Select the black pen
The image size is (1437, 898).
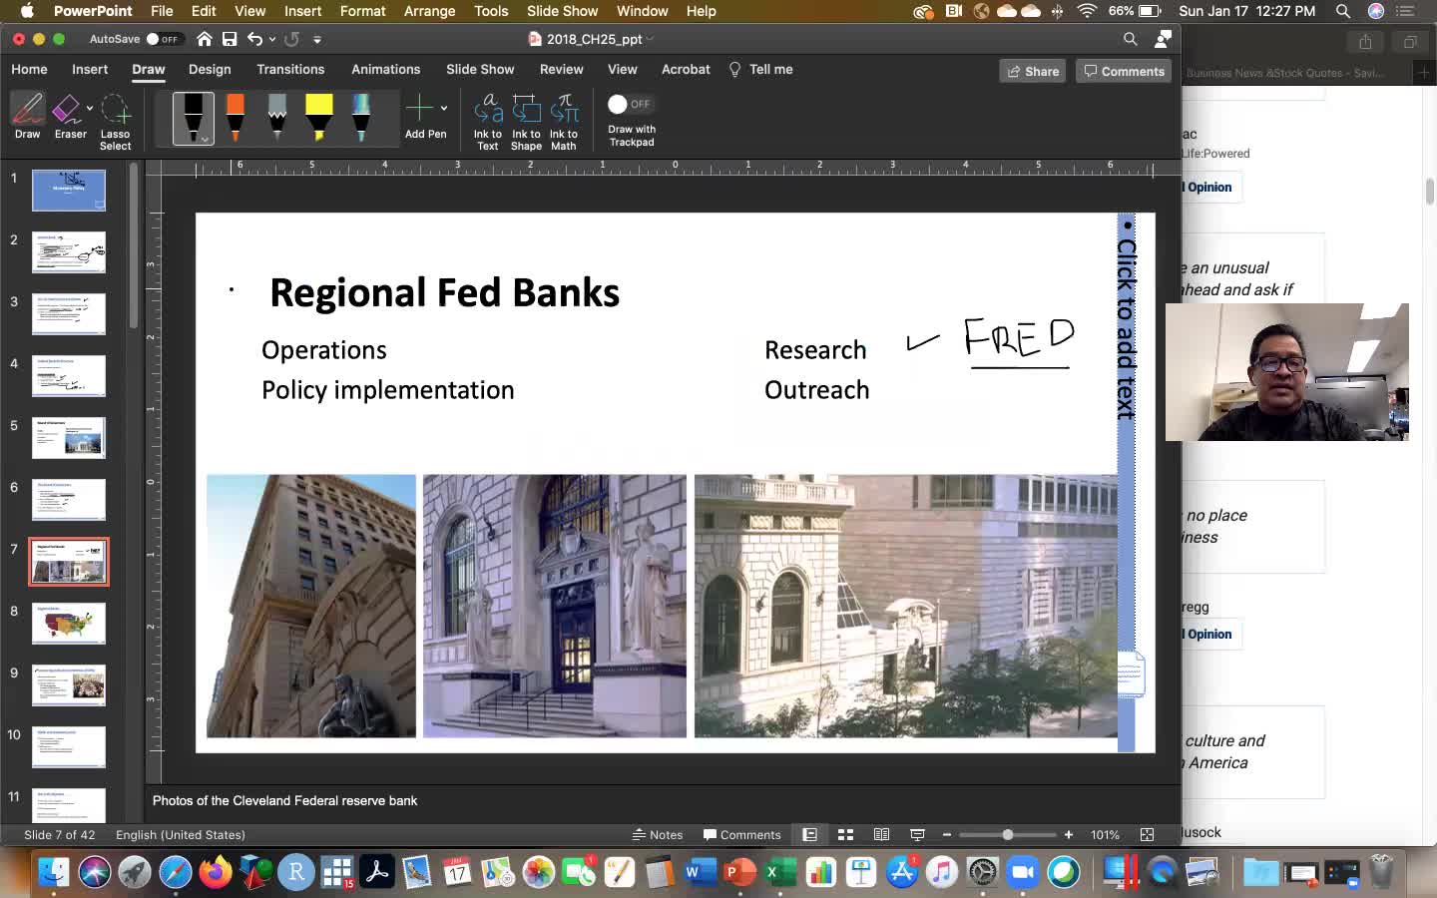tap(194, 118)
